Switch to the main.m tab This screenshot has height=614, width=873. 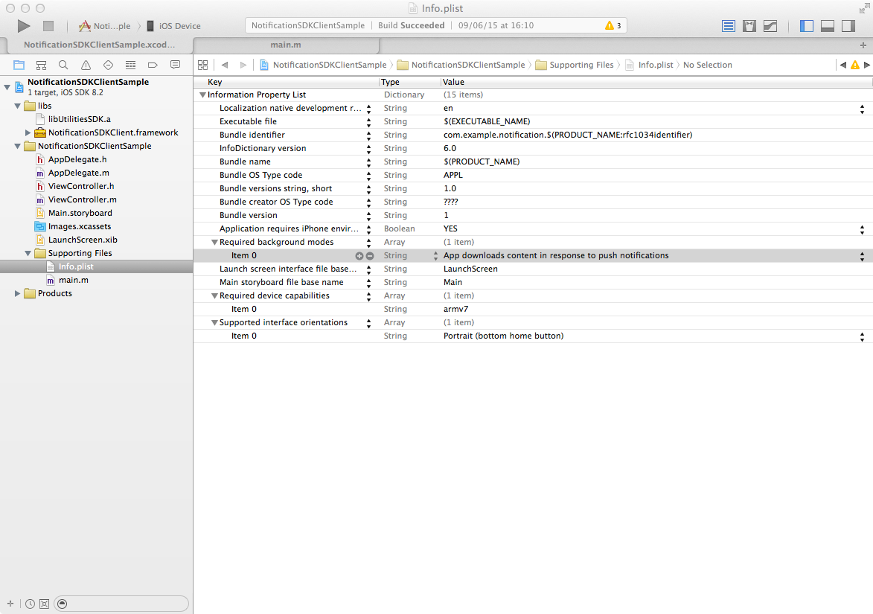pos(286,45)
